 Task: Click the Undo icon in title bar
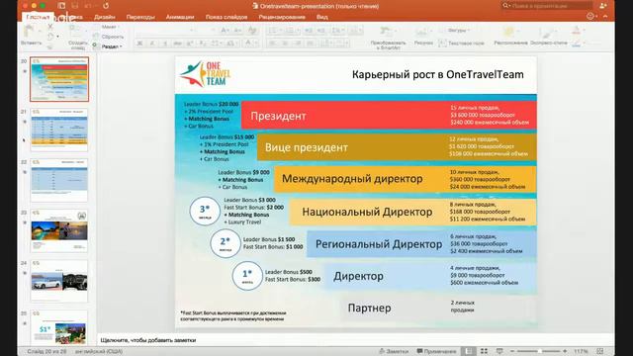pos(88,6)
